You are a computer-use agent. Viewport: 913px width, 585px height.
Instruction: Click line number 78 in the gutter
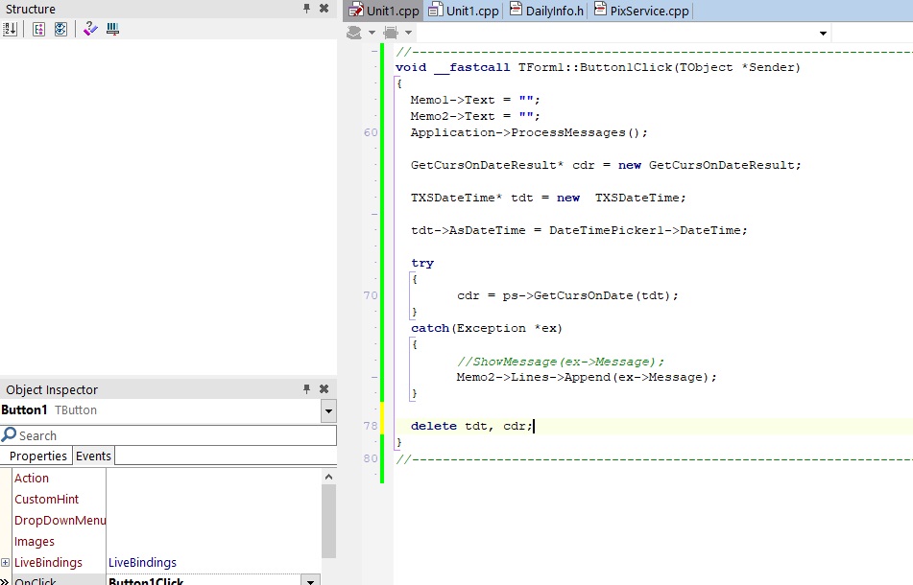point(371,426)
